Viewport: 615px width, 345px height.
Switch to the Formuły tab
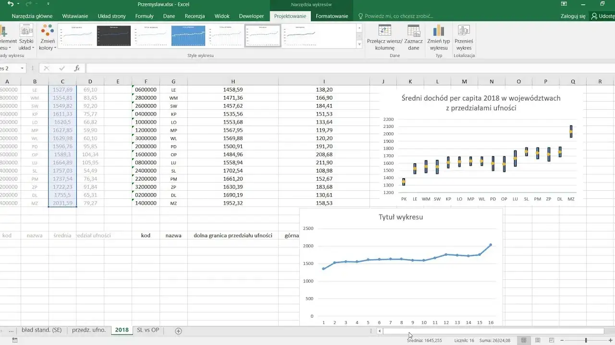pyautogui.click(x=144, y=16)
